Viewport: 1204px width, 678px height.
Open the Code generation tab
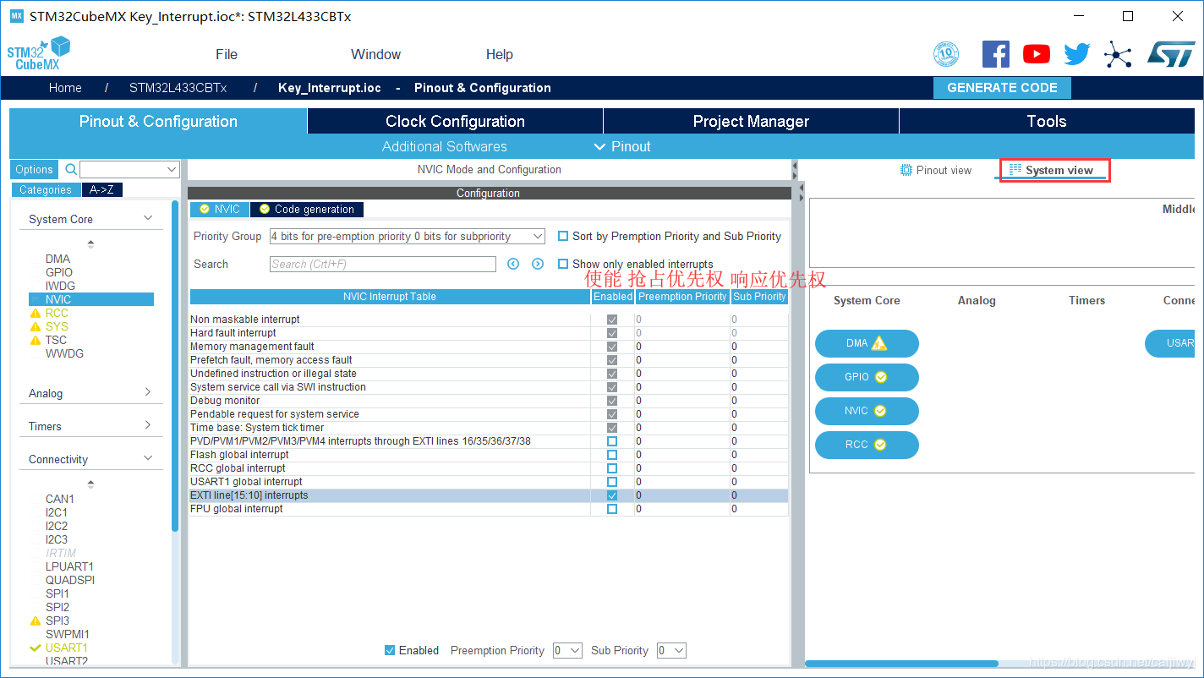pos(307,209)
